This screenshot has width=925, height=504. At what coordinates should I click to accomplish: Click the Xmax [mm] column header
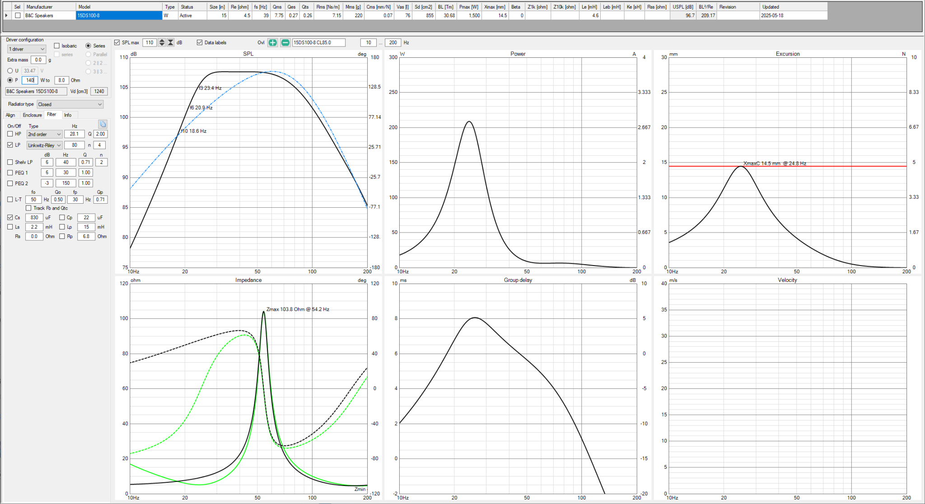tap(495, 7)
